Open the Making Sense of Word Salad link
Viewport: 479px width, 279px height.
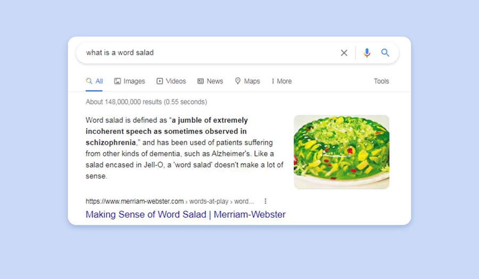185,215
